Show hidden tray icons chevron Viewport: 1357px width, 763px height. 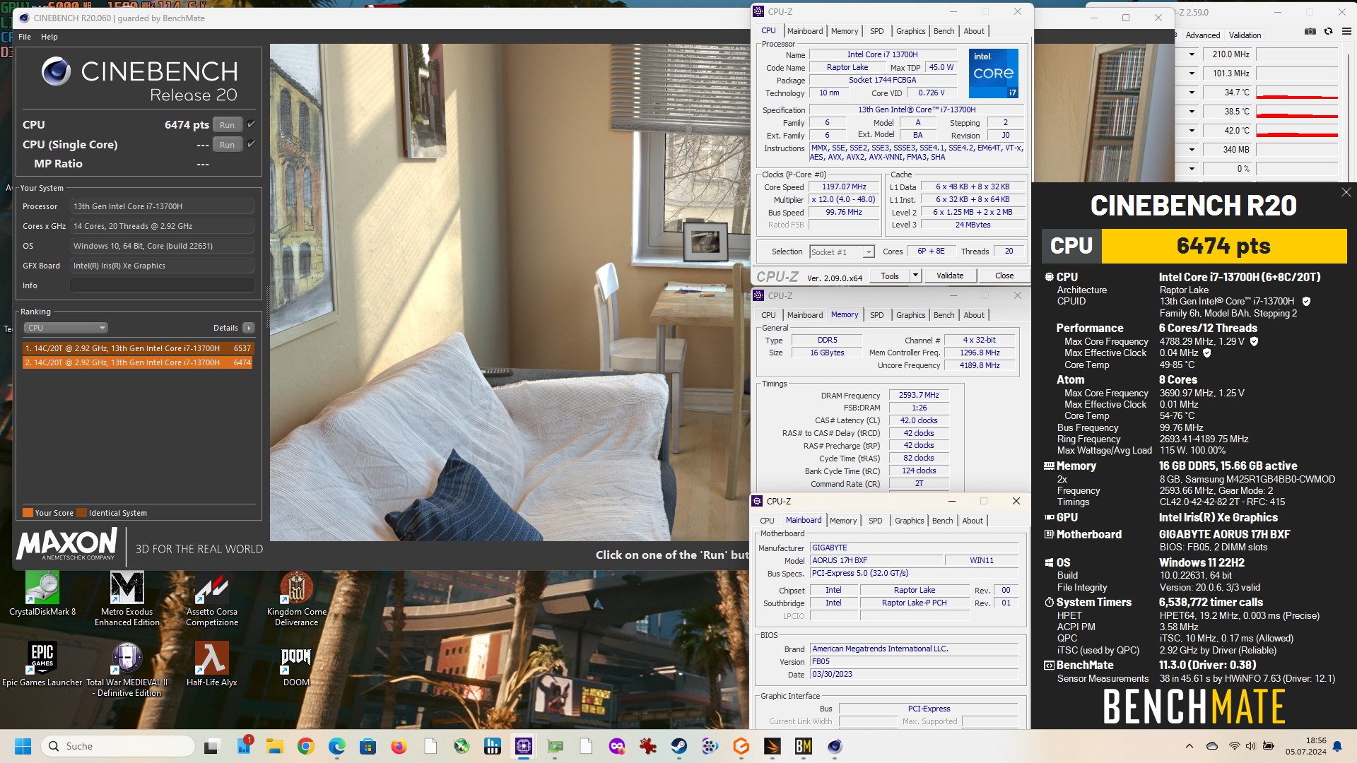pyautogui.click(x=1189, y=746)
